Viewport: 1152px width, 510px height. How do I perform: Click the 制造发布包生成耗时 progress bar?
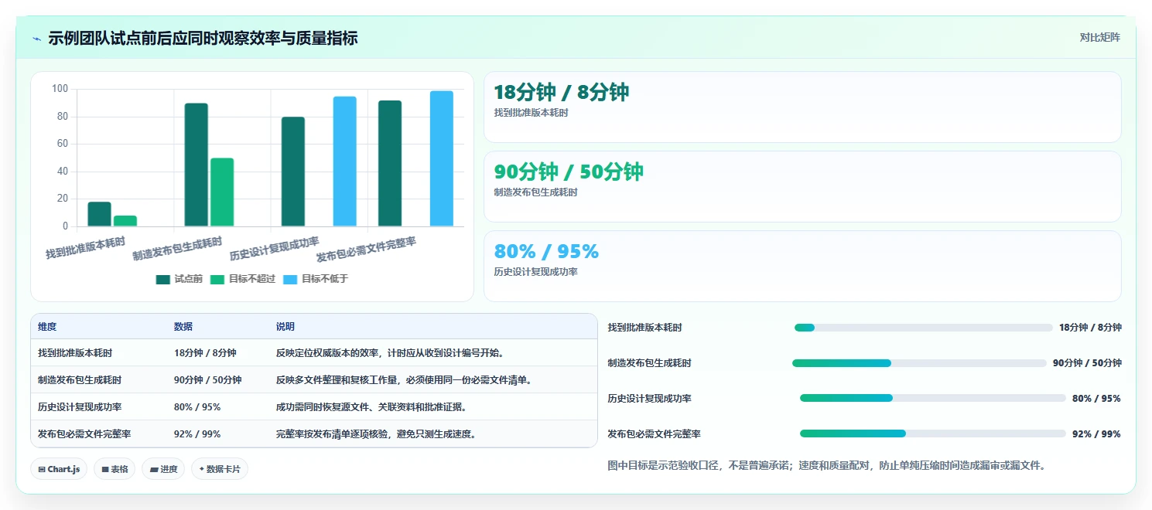[919, 363]
